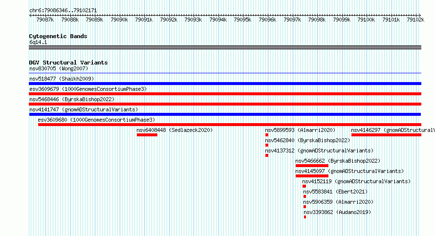This screenshot has height=236, width=435.
Task: Open esv3609680 (1000GenomesConsortiumPhase3) label
Action: tap(97, 120)
